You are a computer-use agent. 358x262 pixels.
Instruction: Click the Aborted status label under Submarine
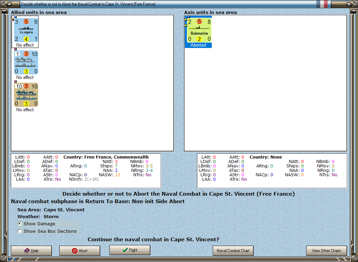pyautogui.click(x=198, y=45)
